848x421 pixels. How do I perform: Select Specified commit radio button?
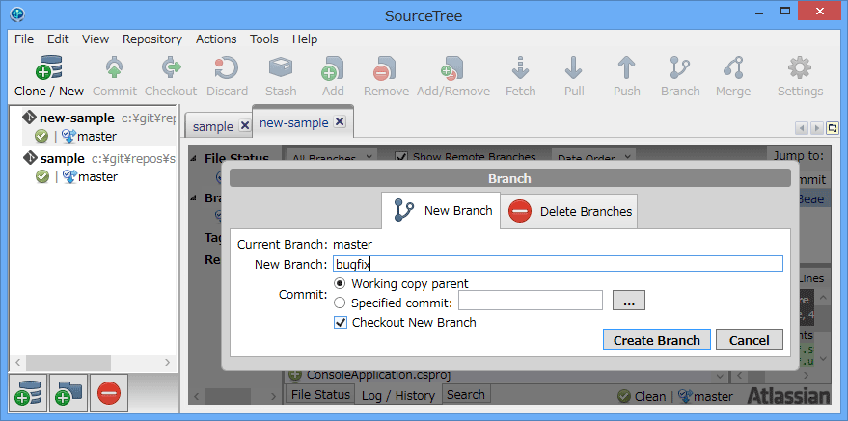(x=340, y=303)
